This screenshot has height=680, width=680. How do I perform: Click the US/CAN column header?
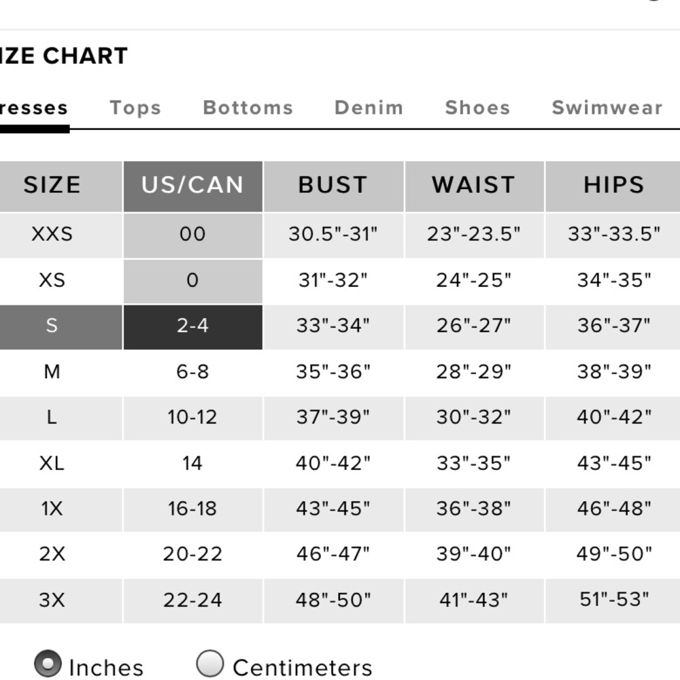[193, 186]
